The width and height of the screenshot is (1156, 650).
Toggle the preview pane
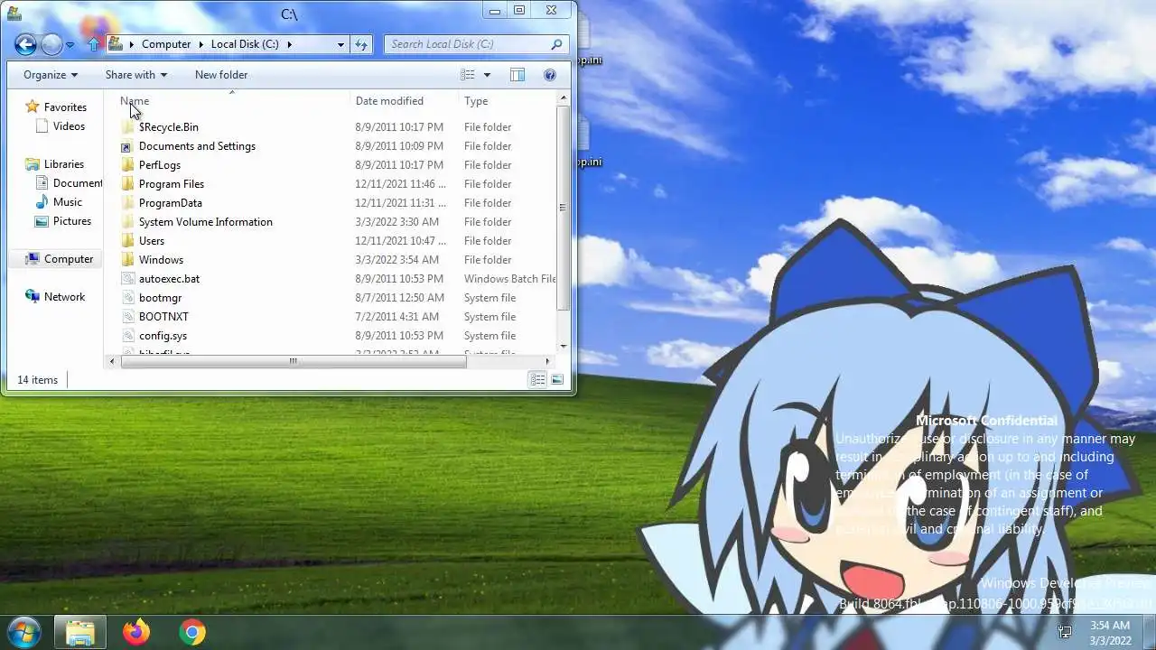pyautogui.click(x=517, y=75)
